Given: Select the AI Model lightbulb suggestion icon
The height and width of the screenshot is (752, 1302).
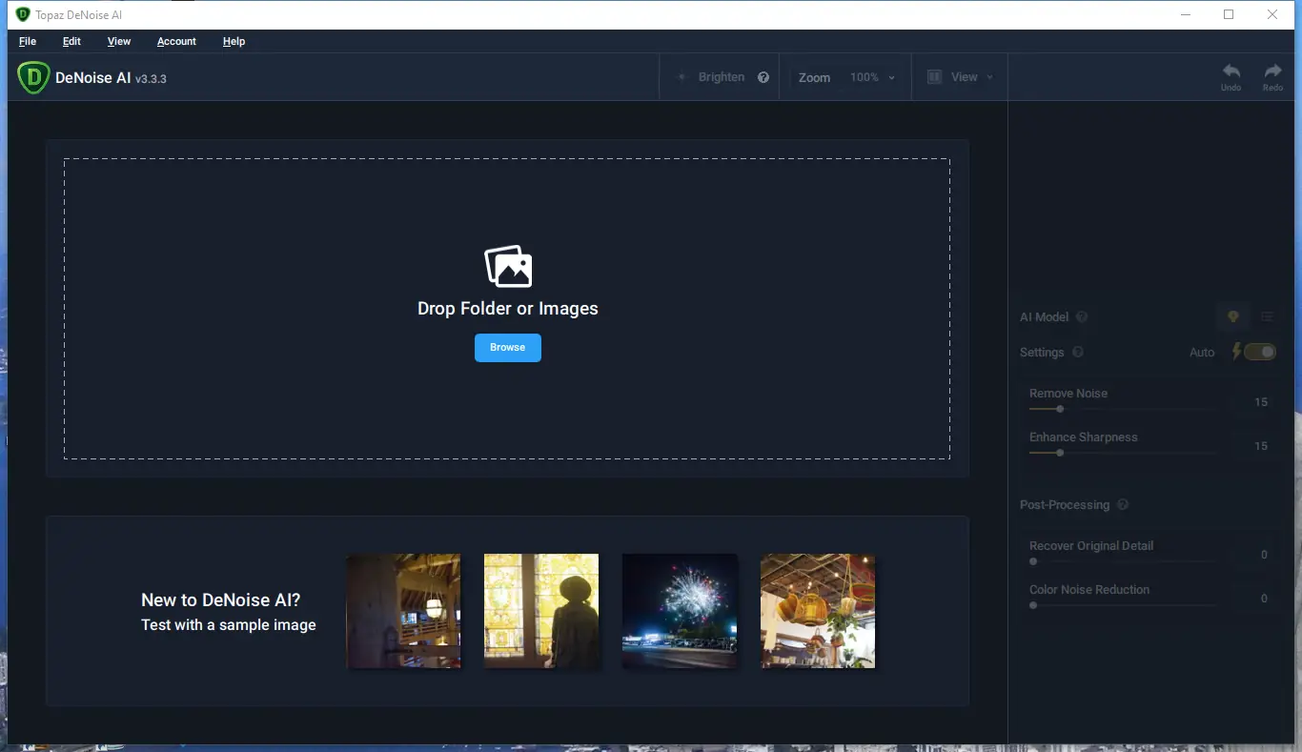Looking at the screenshot, I should 1232,317.
